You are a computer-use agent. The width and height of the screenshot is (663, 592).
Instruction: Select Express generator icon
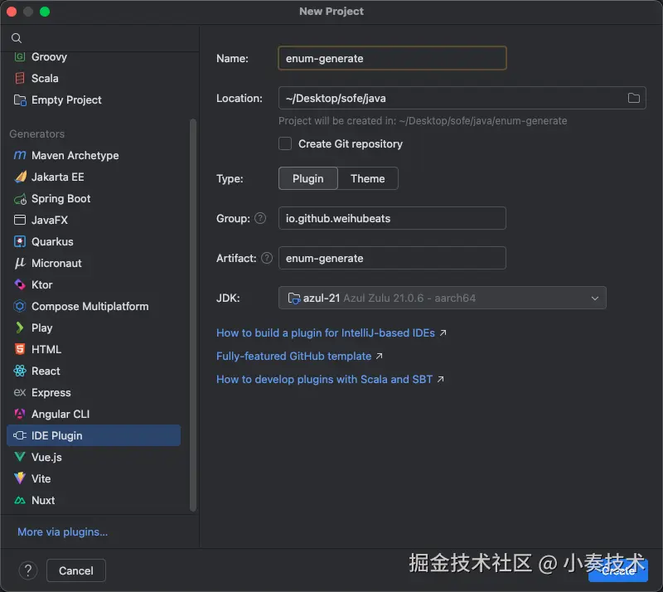tap(19, 393)
